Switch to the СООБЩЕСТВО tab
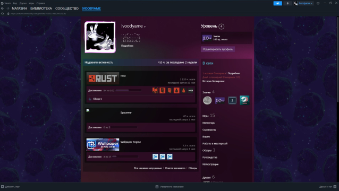339x191 pixels. 67,8
